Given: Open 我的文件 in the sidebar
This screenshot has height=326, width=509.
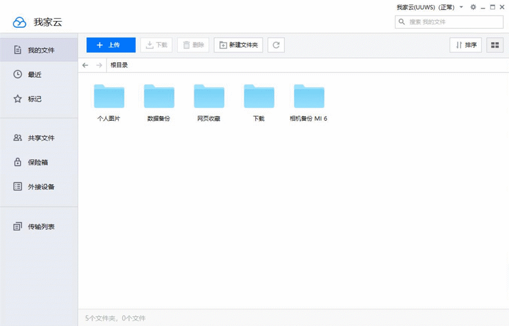Looking at the screenshot, I should click(x=39, y=50).
